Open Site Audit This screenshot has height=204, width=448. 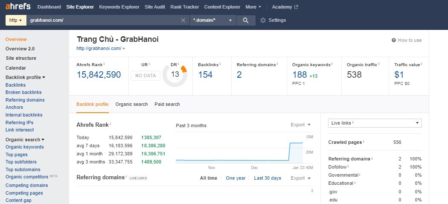pyautogui.click(x=155, y=7)
